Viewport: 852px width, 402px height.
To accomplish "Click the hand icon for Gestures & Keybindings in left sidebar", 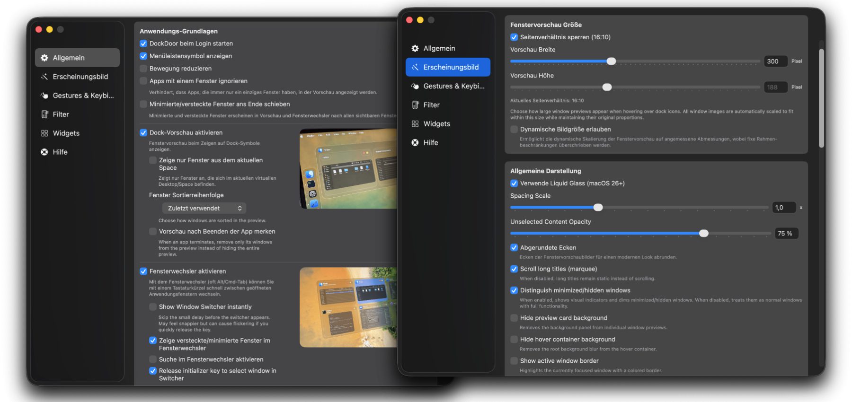I will tap(44, 96).
